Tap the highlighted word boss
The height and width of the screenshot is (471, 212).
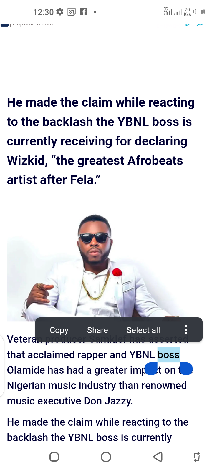tap(168, 355)
